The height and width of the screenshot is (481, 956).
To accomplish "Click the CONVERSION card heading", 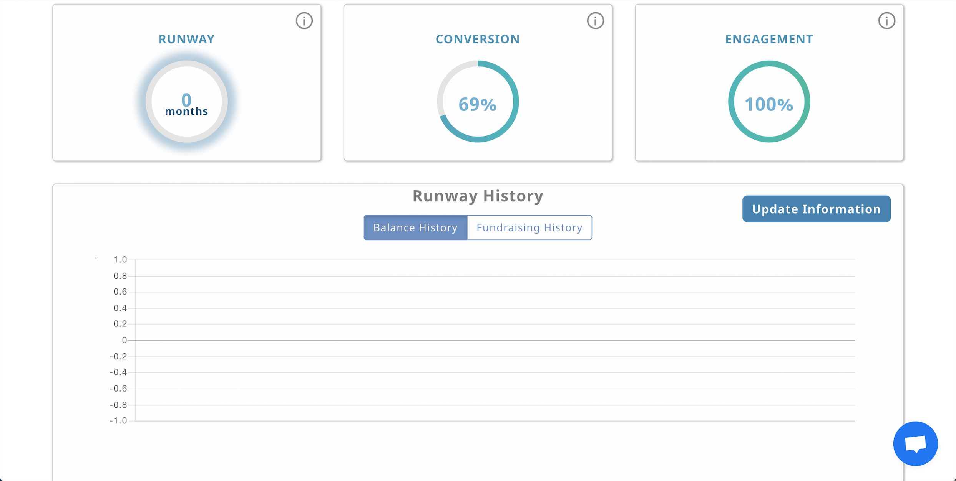I will [478, 39].
